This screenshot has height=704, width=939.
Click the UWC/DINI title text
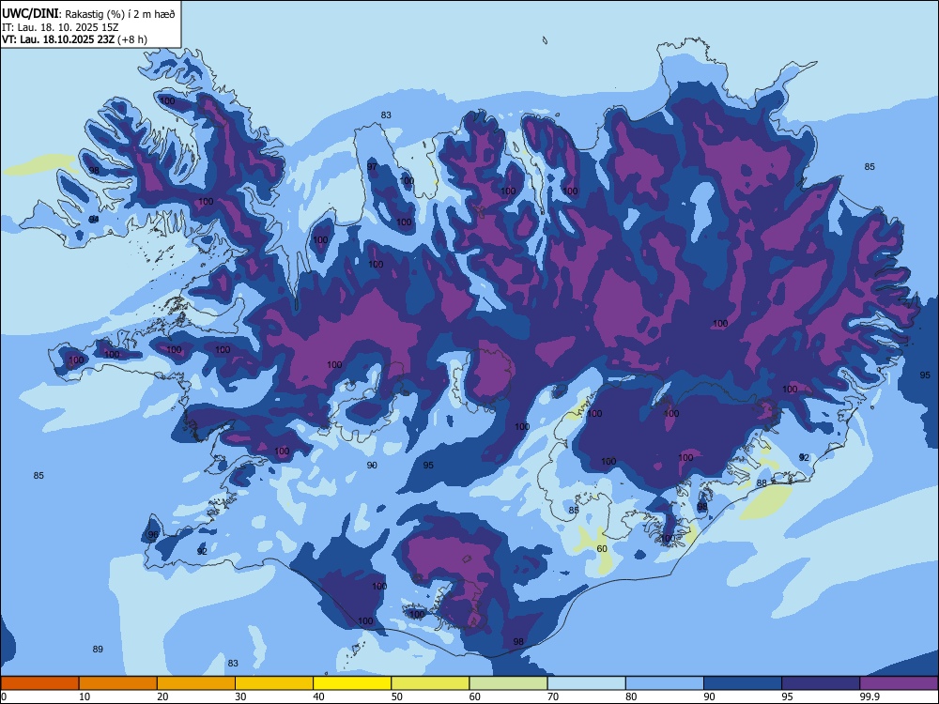click(x=30, y=13)
